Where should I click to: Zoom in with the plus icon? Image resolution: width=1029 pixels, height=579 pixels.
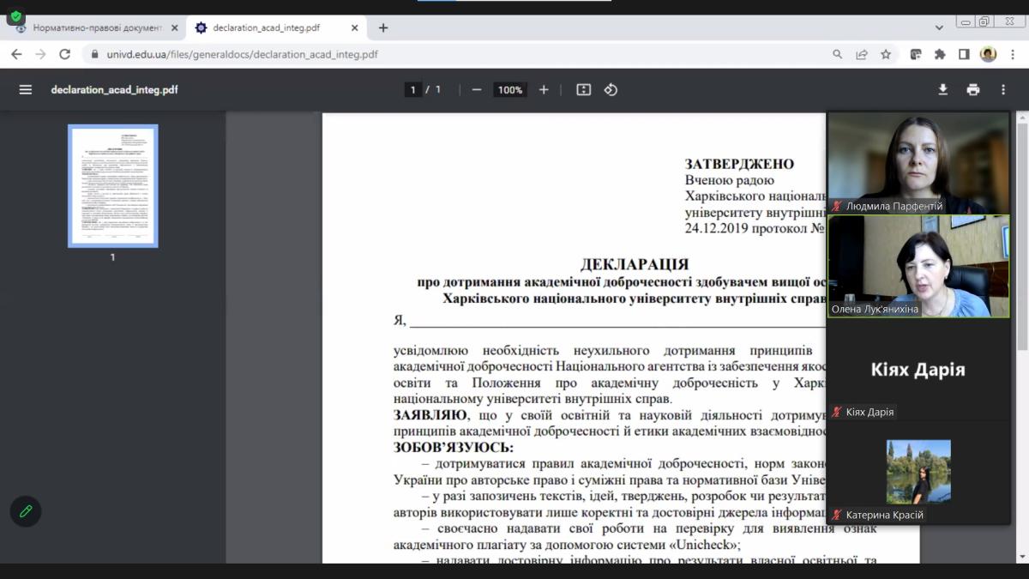tap(544, 89)
